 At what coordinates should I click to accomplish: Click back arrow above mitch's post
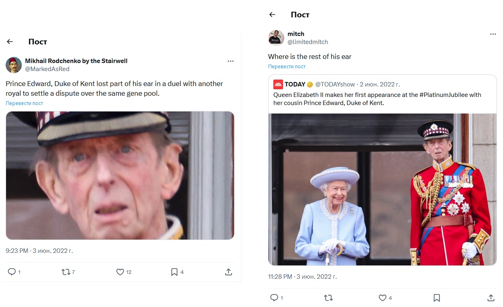(x=272, y=15)
